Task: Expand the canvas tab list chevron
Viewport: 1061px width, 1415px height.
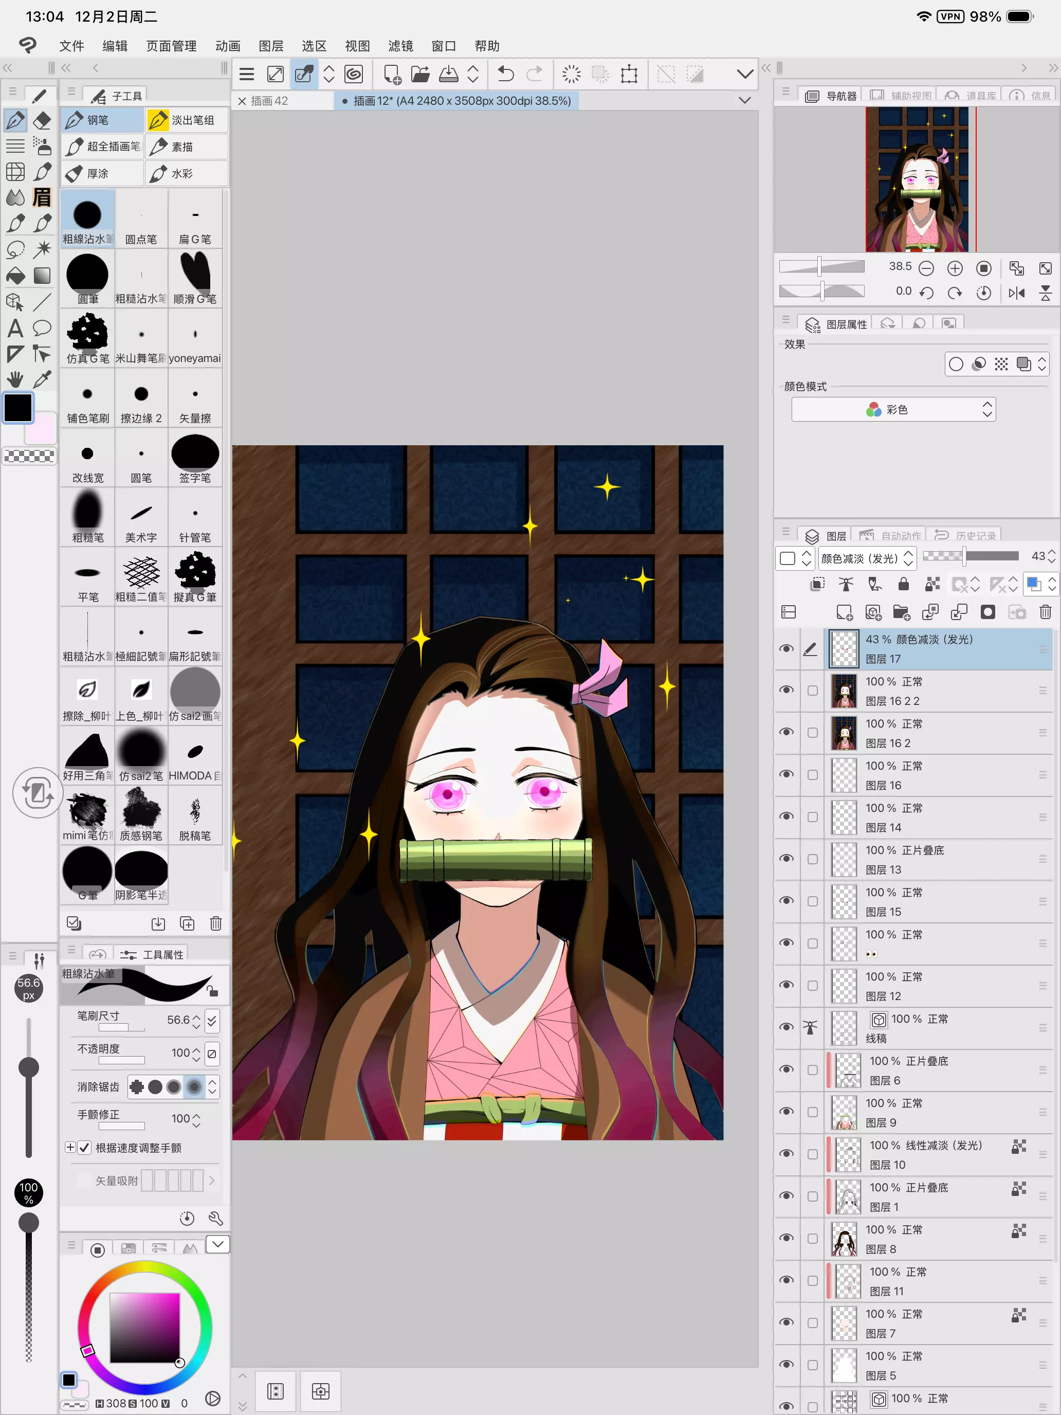Action: point(744,100)
